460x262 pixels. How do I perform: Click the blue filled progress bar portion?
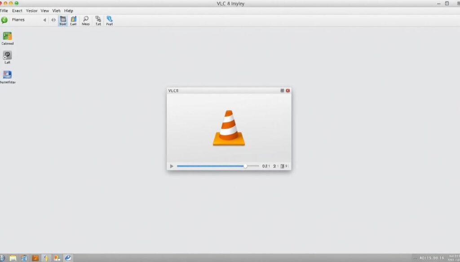[211, 166]
